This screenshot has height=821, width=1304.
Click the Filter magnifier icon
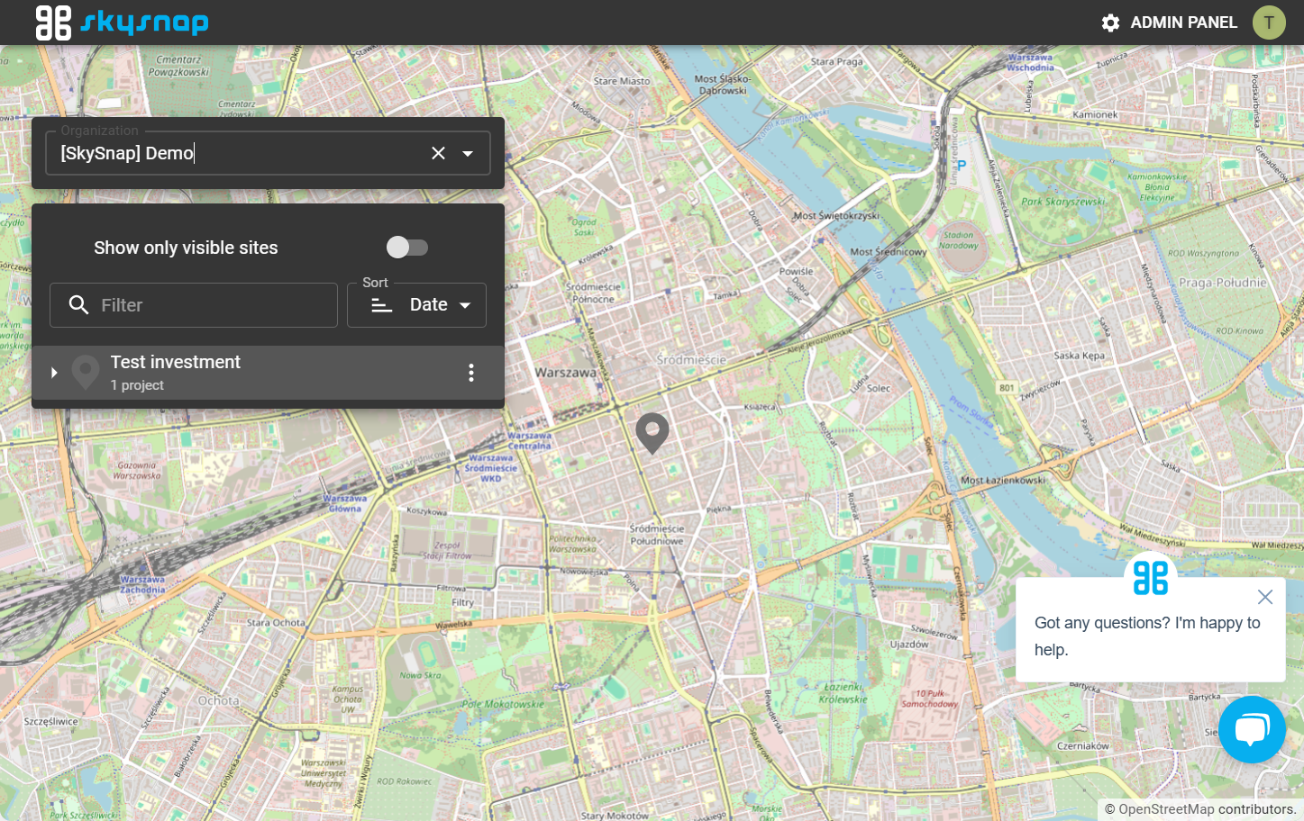coord(78,305)
